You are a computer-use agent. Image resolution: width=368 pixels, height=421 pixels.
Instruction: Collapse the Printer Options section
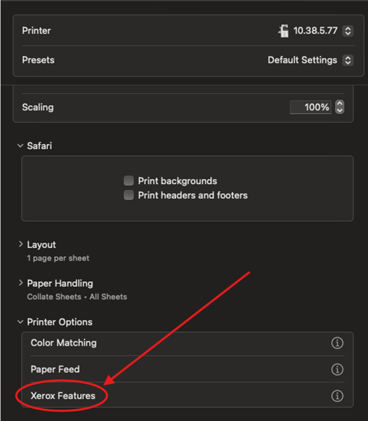[20, 322]
